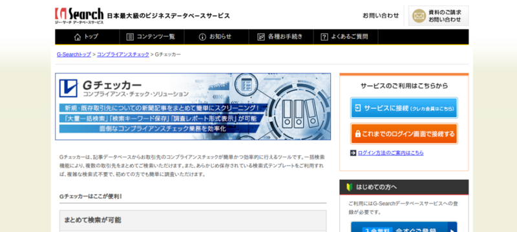
Task: Click the question mark icon beside よくあるご質問
Action: (324, 37)
